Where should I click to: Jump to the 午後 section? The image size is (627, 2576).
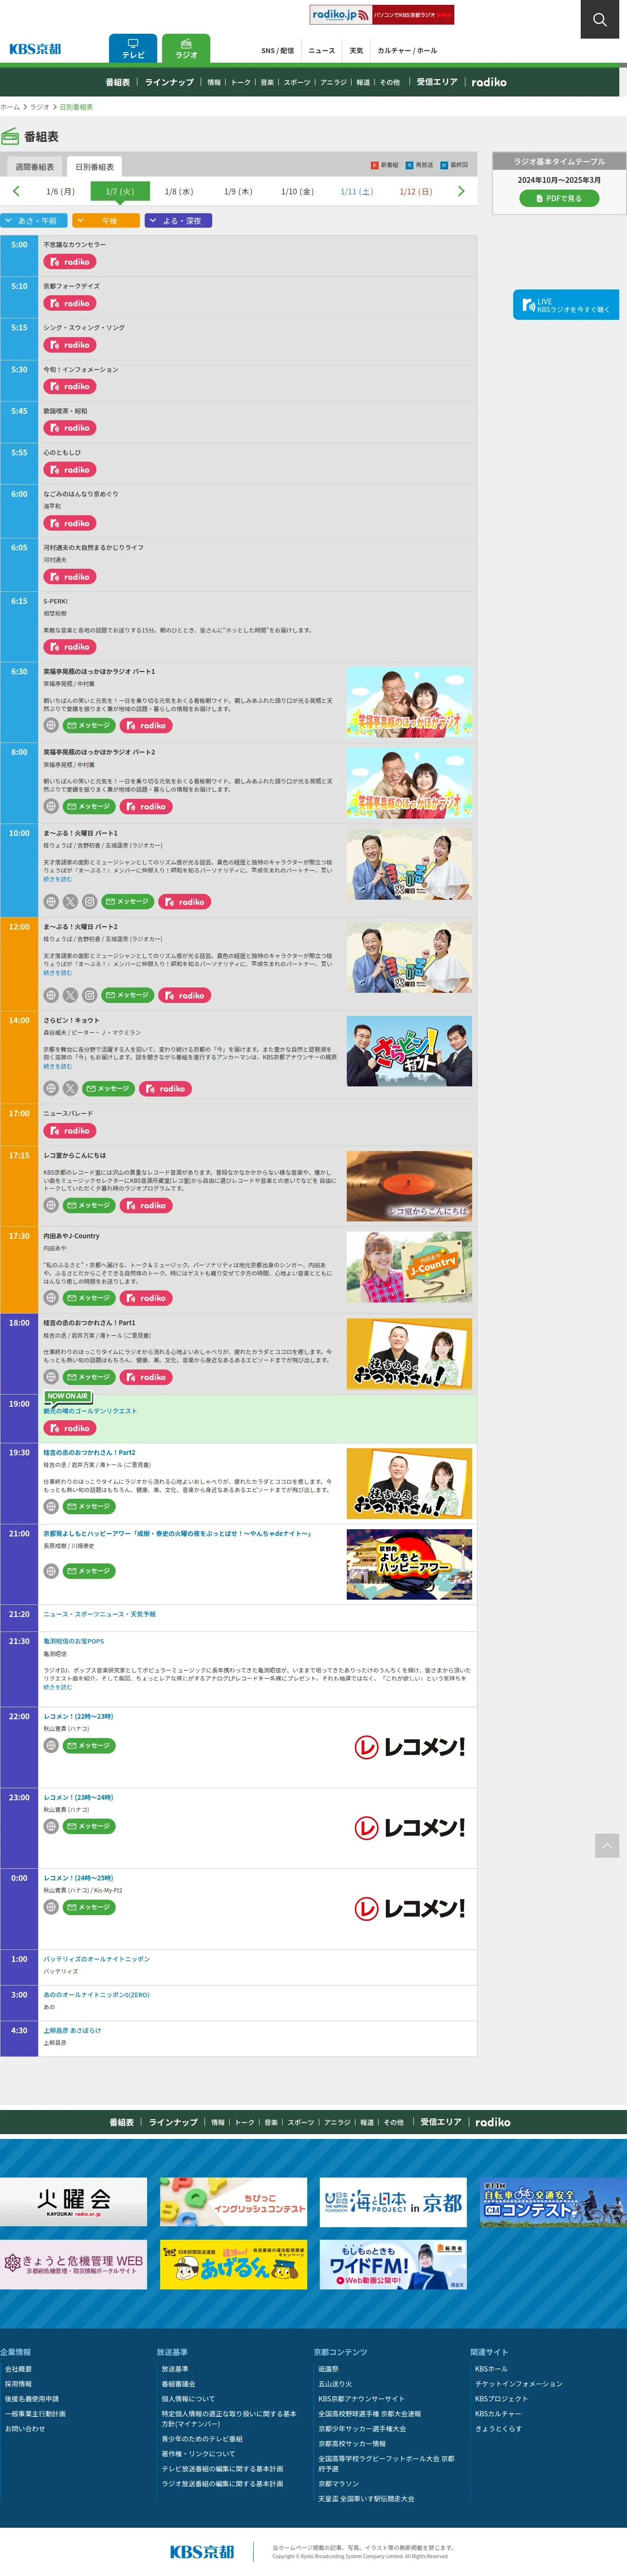click(106, 221)
